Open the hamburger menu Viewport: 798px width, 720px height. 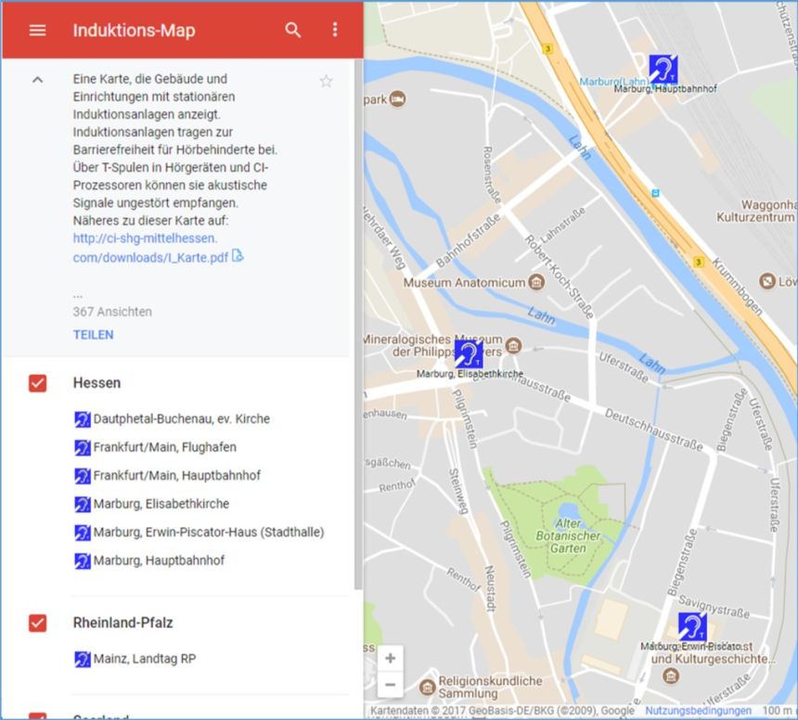pos(37,29)
